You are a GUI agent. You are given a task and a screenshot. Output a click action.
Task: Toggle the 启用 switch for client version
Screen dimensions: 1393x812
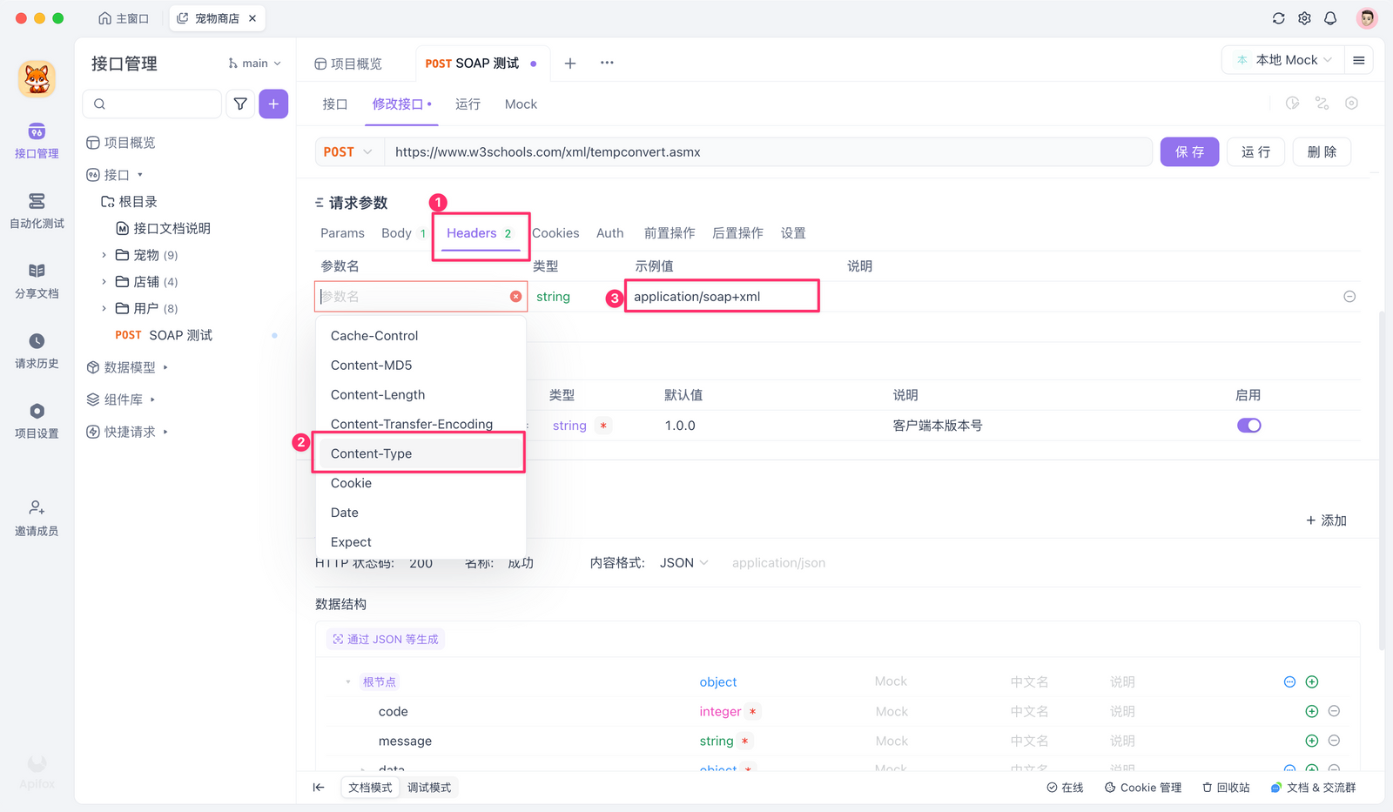click(1248, 426)
